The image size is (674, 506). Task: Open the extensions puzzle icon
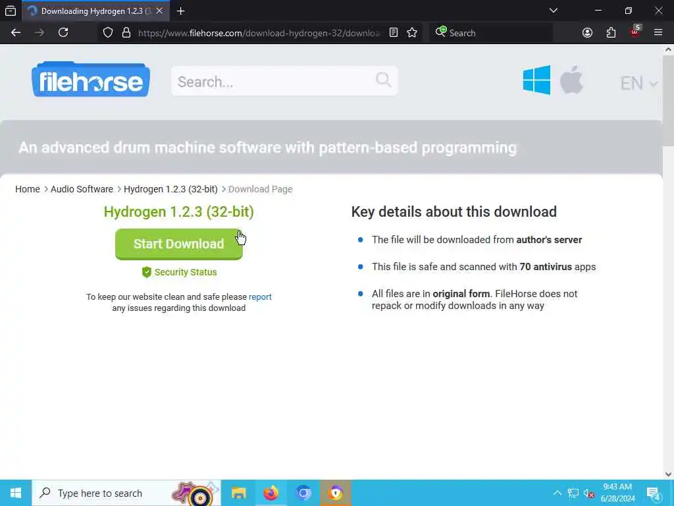click(611, 33)
